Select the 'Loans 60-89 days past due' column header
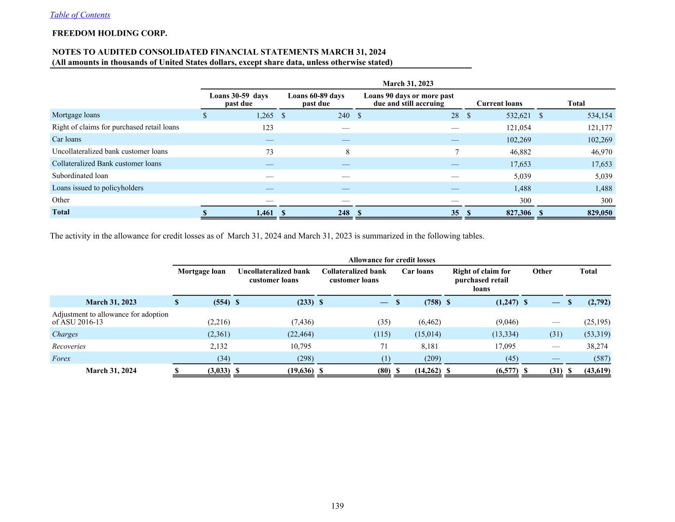Screen dimensions: 675x522 (x=315, y=99)
